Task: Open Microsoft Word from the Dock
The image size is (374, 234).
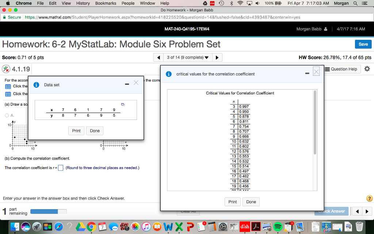Action: point(168,227)
